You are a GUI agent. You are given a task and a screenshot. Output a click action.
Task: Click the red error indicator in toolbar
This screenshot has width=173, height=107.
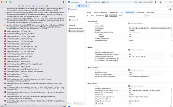[x=155, y=2]
